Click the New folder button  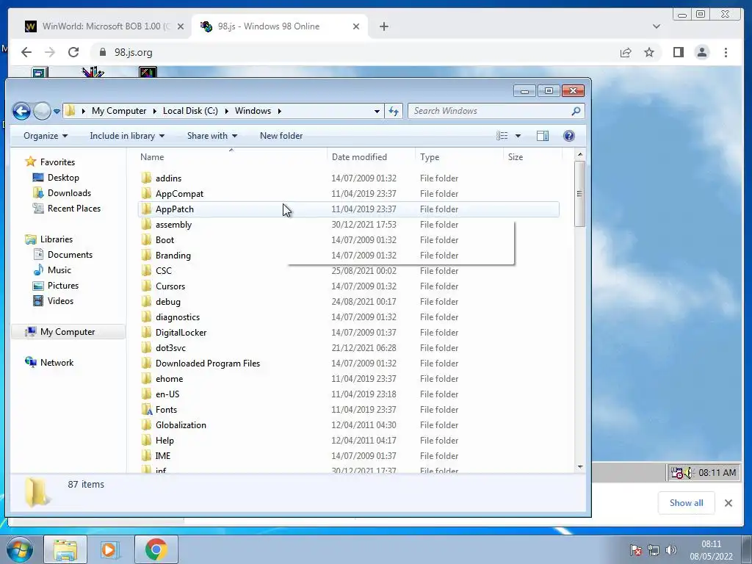point(281,136)
